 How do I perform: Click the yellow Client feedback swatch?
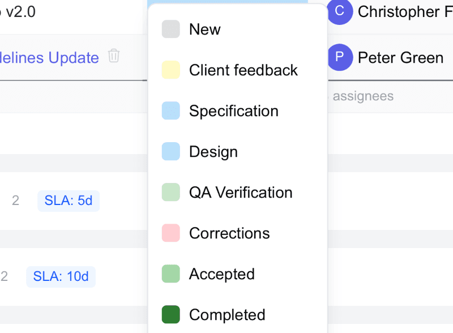pyautogui.click(x=171, y=70)
